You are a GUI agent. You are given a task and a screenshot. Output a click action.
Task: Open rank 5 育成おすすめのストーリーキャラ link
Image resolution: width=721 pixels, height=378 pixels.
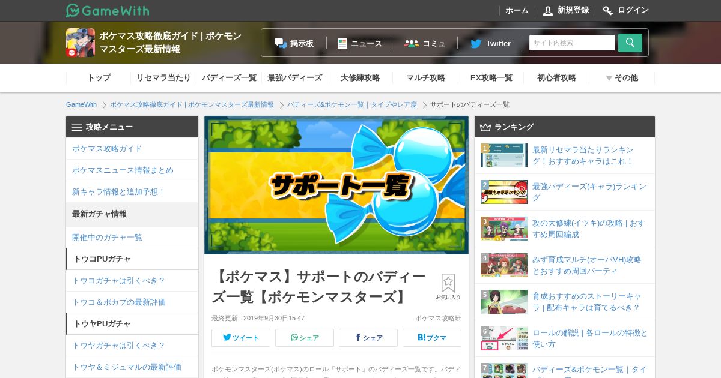587,302
